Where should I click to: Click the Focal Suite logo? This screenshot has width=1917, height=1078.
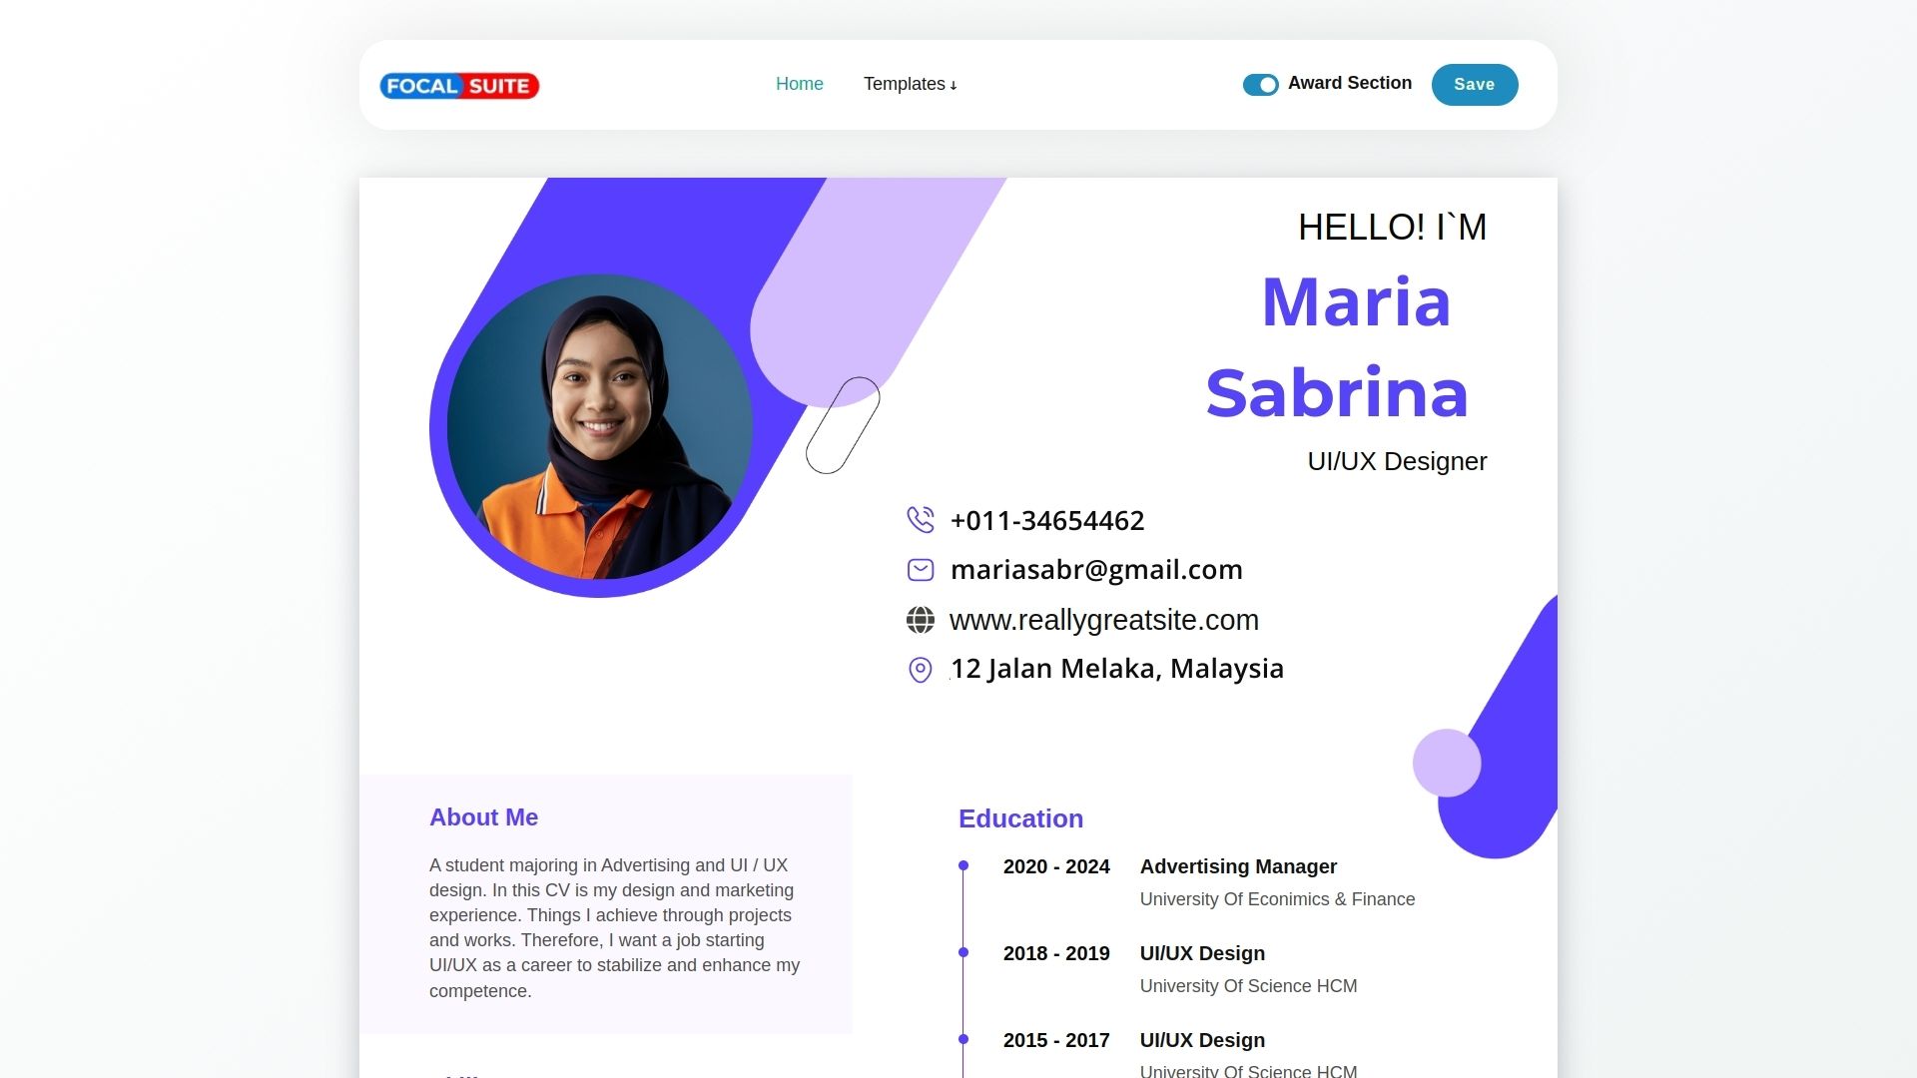pos(459,86)
